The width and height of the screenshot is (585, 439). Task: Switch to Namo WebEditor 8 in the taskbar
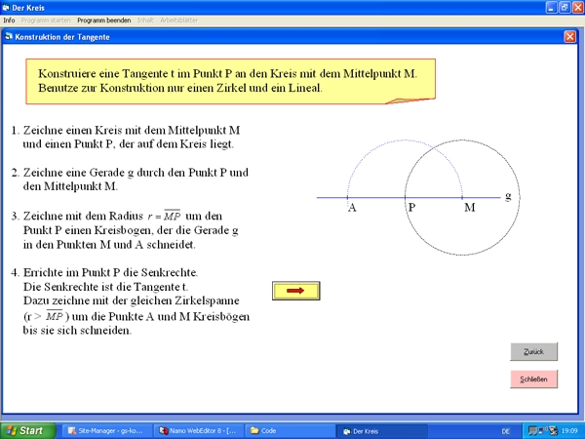click(199, 430)
